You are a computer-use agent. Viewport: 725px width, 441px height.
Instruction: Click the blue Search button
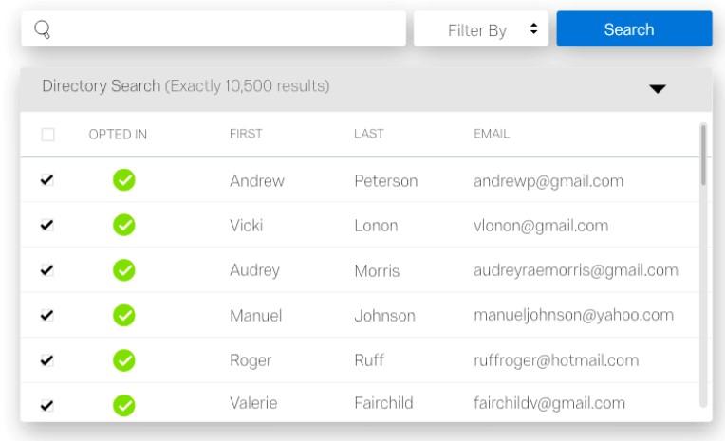point(634,29)
